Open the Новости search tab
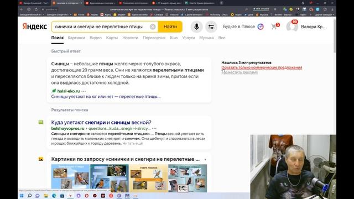Image resolution: width=354 pixels, height=199 pixels. (131, 38)
